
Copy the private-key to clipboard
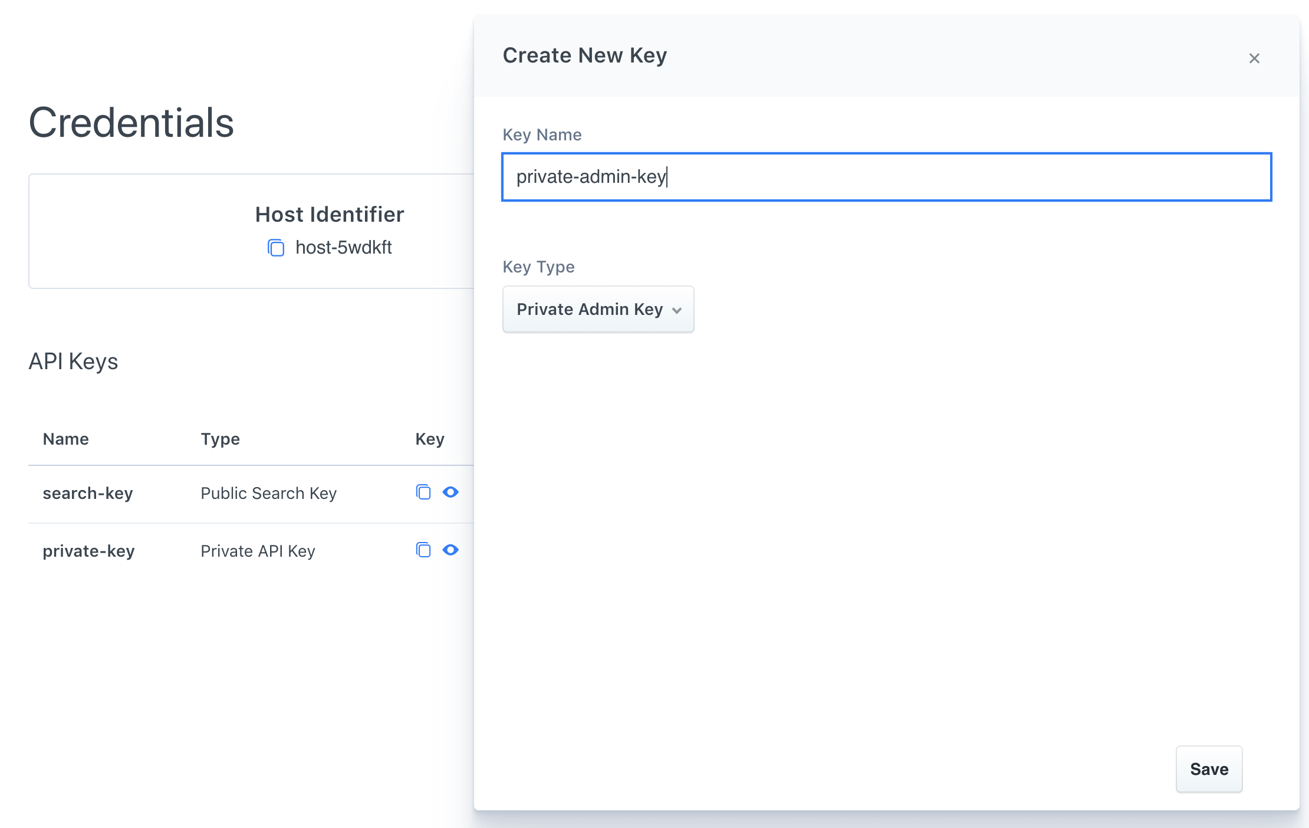click(423, 550)
